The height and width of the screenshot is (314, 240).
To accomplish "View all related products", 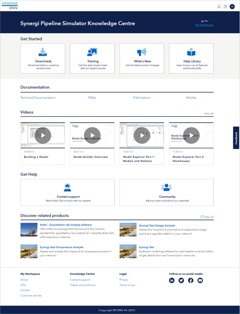I will 207,217.
